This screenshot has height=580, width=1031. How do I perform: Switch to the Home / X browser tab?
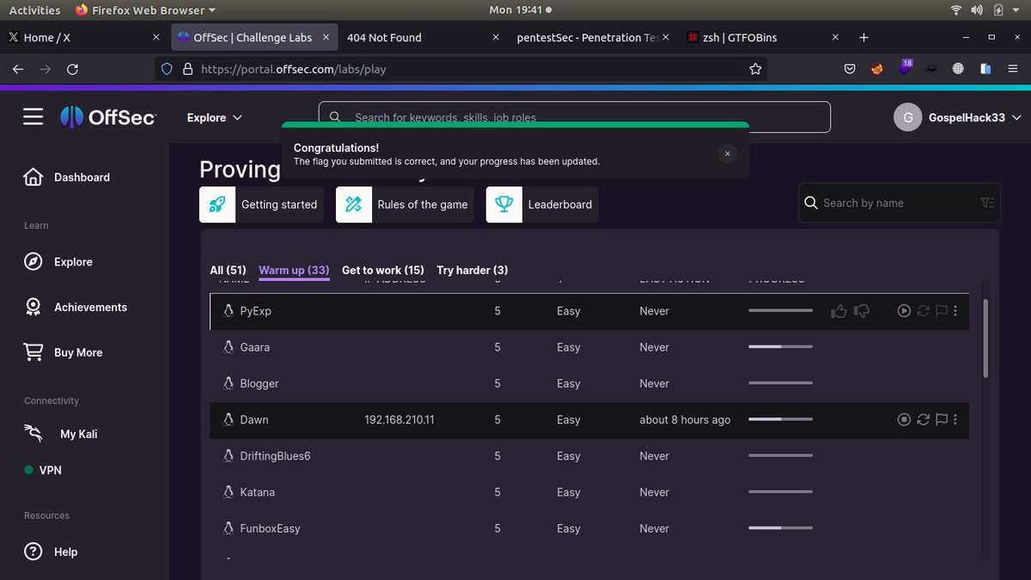(83, 38)
